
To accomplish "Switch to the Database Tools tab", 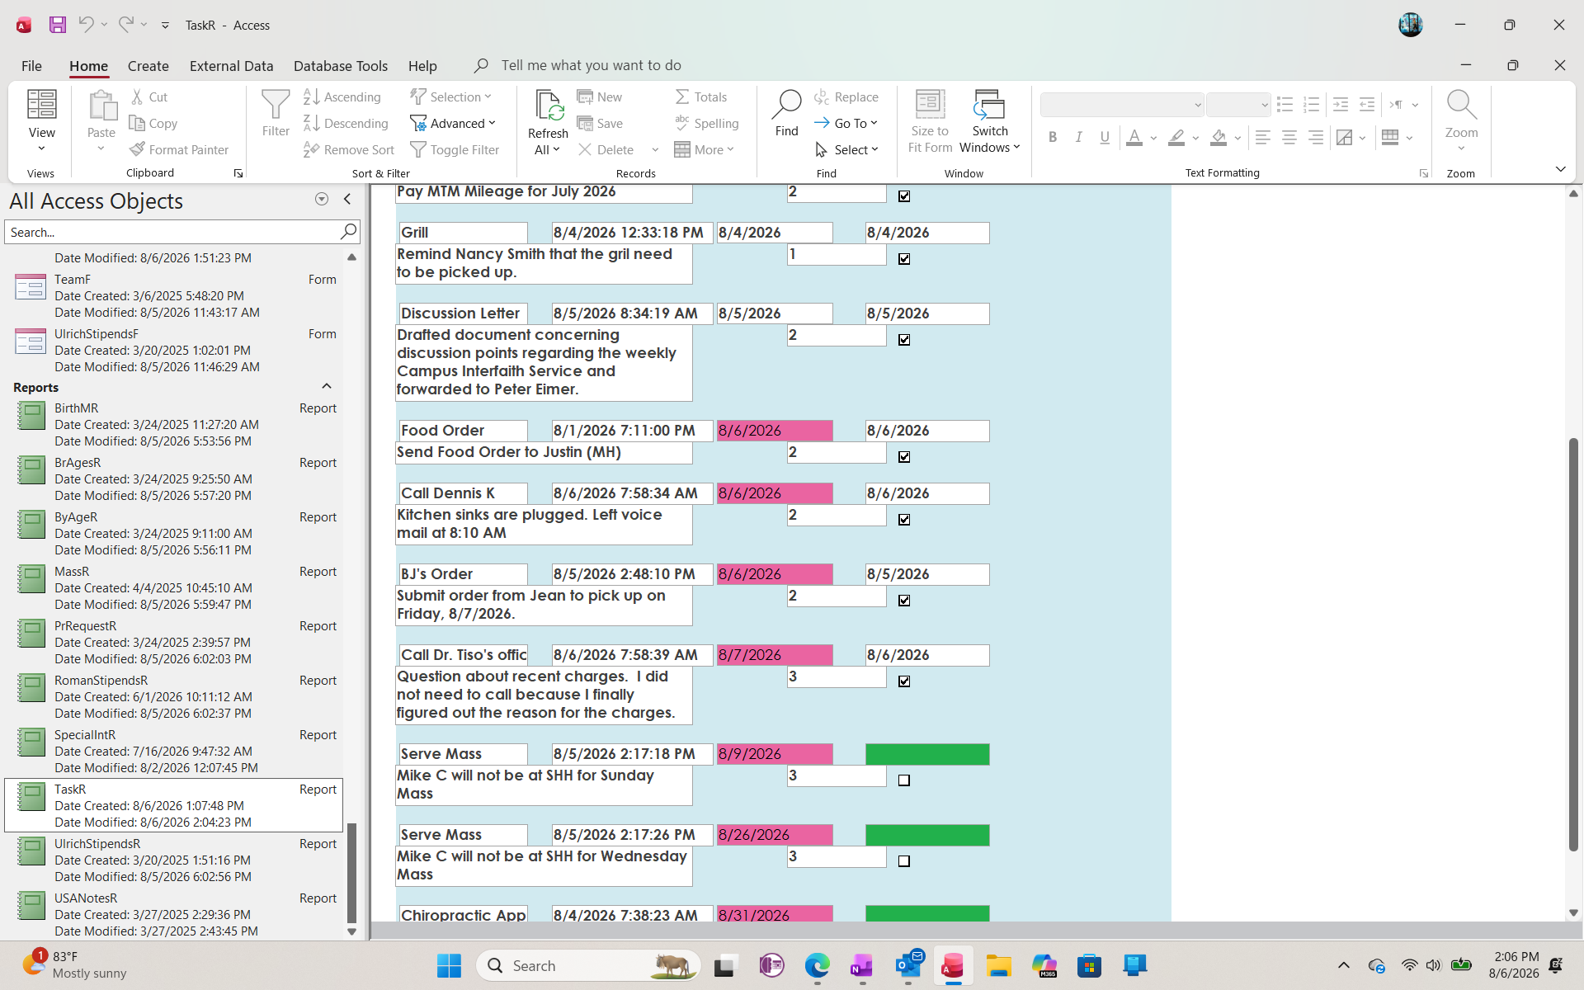I will point(340,65).
